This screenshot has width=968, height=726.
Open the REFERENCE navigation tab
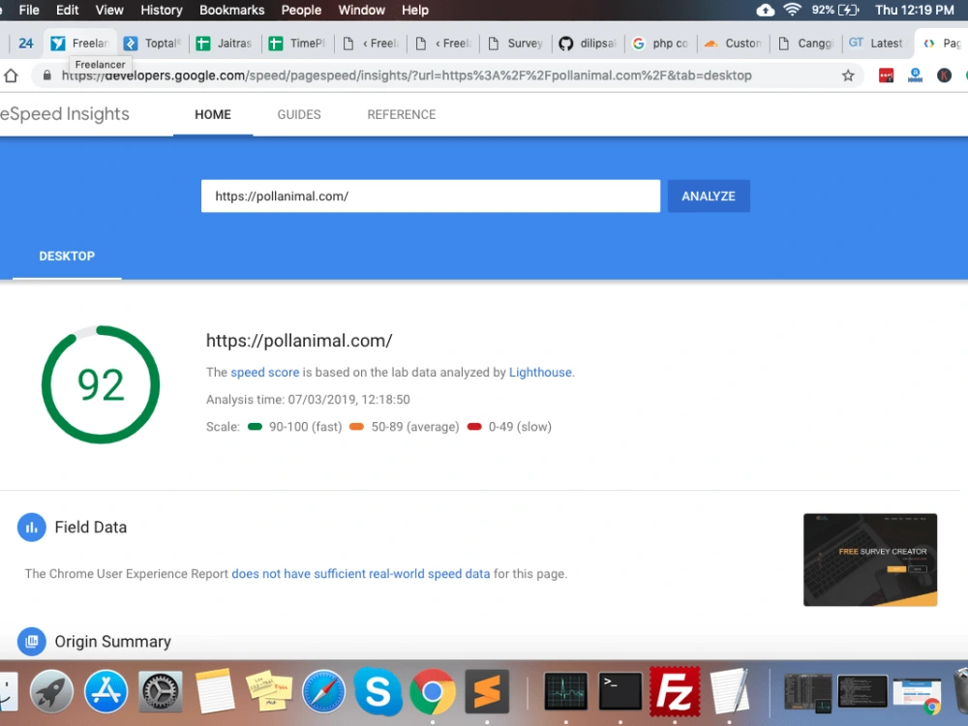click(402, 115)
